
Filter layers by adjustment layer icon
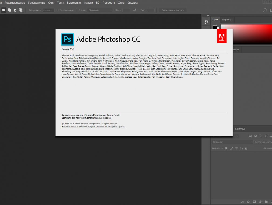click(x=255, y=136)
